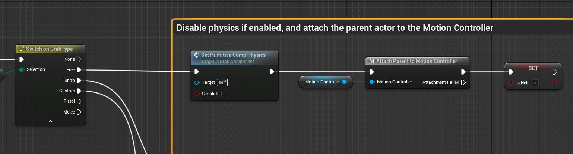Select the SET node title

pos(533,69)
